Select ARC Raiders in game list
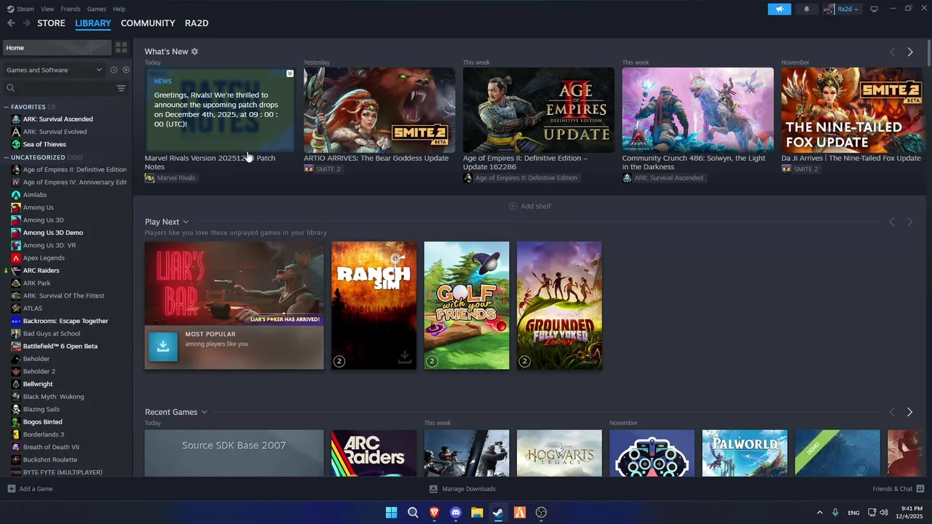 [42, 271]
